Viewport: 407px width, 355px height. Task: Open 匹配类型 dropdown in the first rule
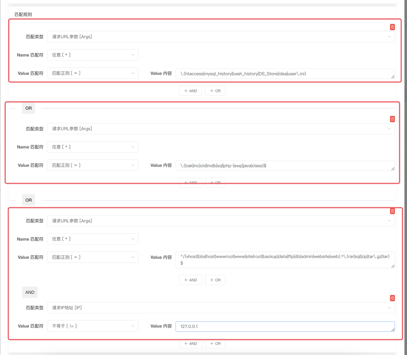click(221, 37)
